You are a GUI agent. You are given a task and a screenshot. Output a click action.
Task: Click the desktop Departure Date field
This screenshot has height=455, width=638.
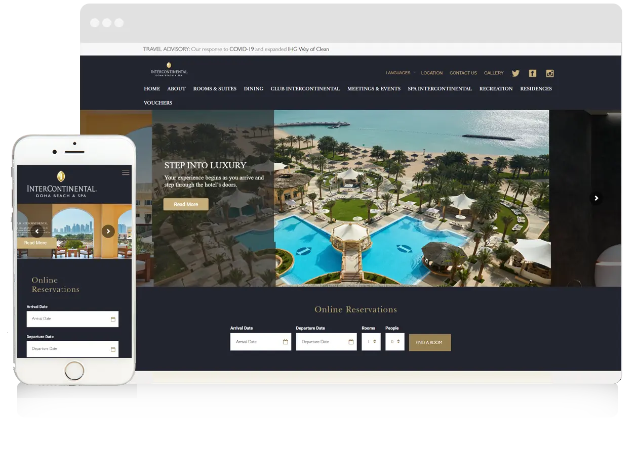[327, 342]
